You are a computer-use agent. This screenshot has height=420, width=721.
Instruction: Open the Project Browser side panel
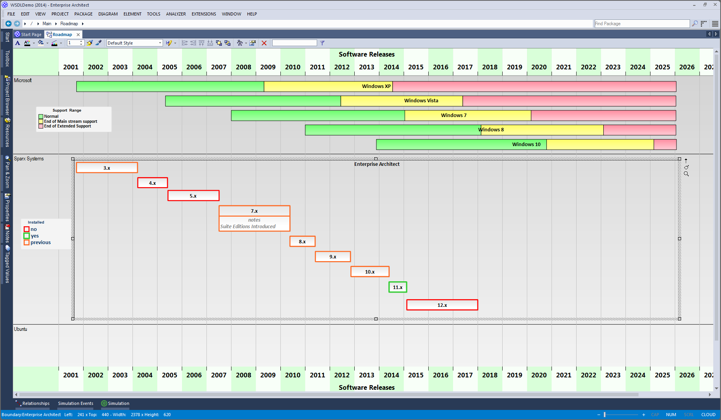(x=7, y=96)
